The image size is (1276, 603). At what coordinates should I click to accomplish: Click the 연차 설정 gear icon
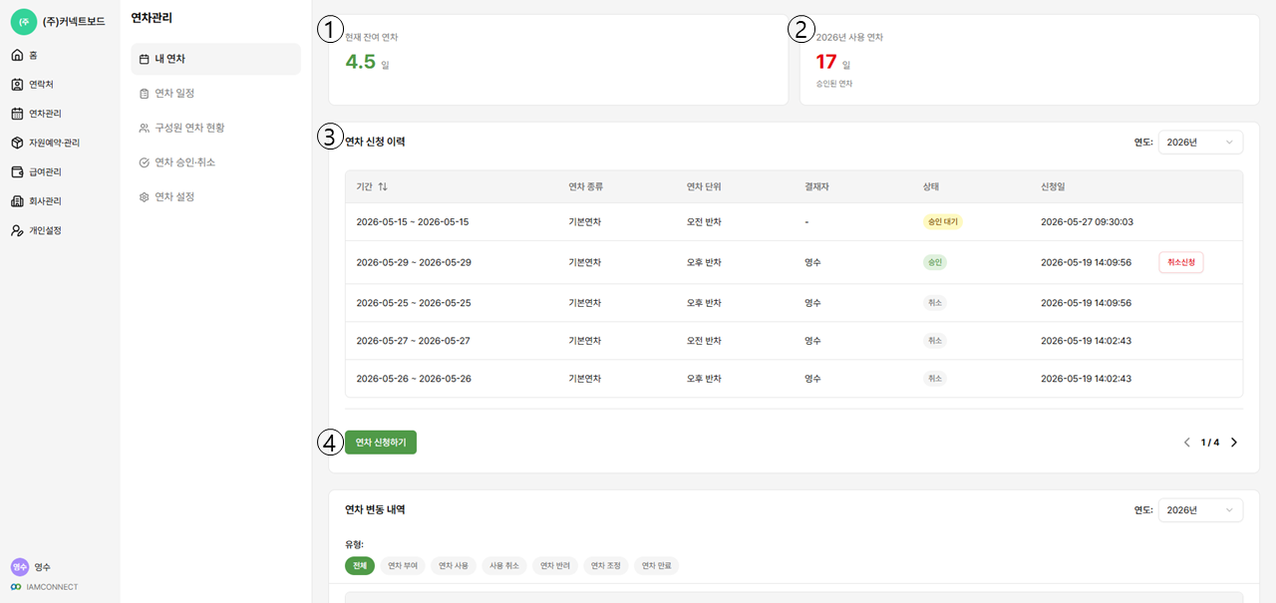point(145,197)
